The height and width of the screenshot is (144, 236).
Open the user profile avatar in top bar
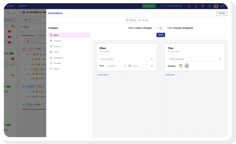coord(216,6)
